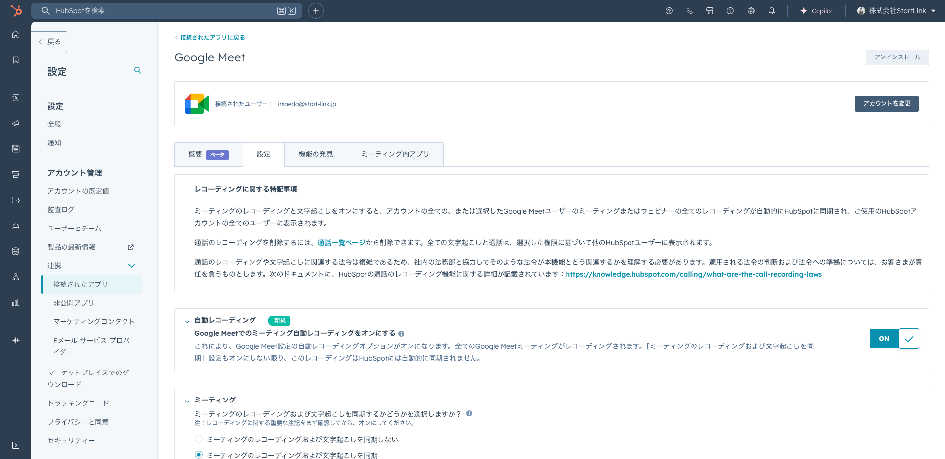945x459 pixels.
Task: Click the help question mark icon
Action: pyautogui.click(x=730, y=11)
